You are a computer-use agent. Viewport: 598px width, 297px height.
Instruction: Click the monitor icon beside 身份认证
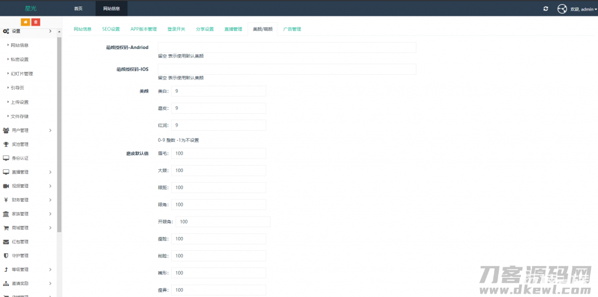pyautogui.click(x=6, y=158)
